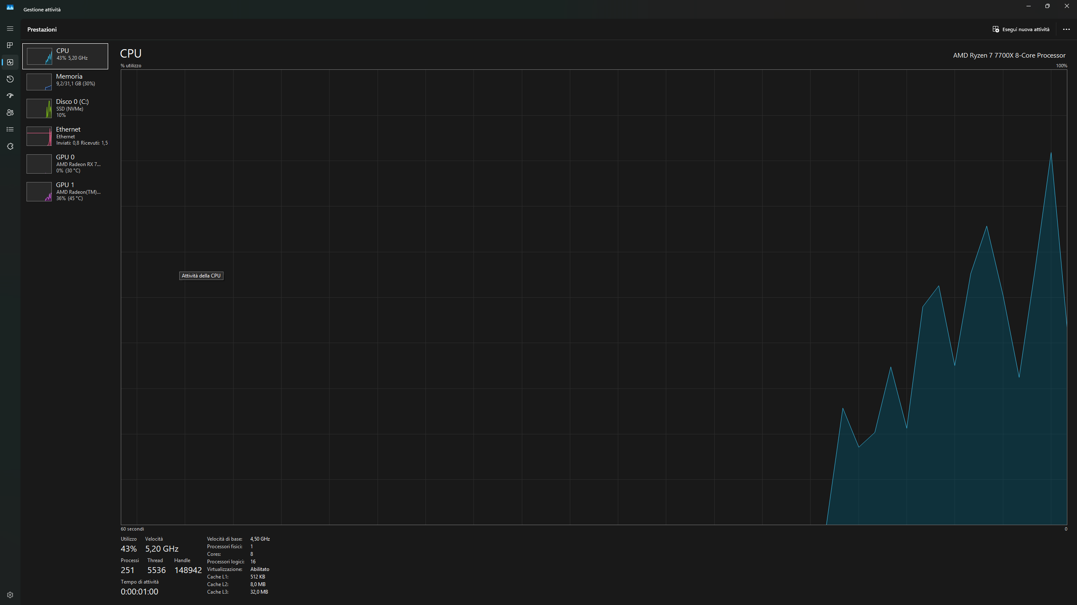Open the hamburger navigation menu
Image resolution: width=1077 pixels, height=605 pixels.
[10, 29]
